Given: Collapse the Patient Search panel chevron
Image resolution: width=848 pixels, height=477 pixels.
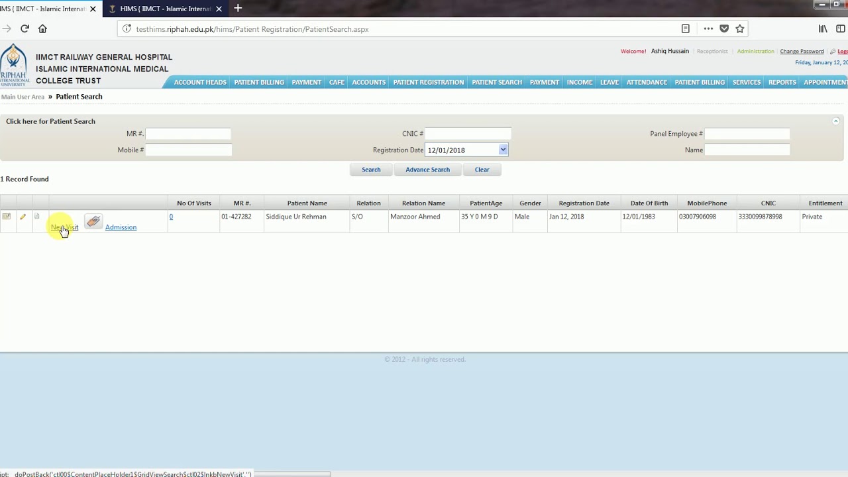Looking at the screenshot, I should point(835,121).
